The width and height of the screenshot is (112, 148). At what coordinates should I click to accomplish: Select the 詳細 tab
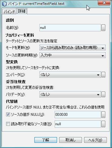pos(22,11)
